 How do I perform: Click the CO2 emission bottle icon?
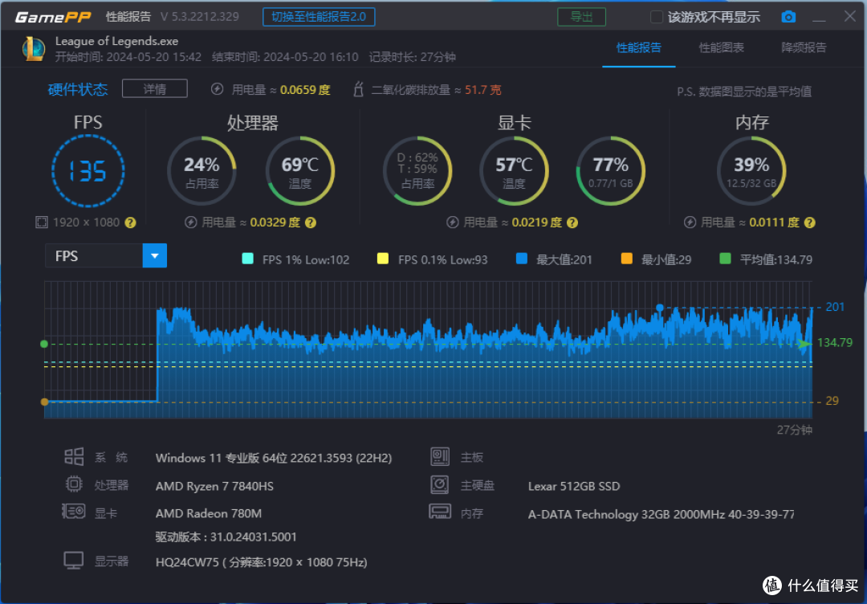(358, 89)
